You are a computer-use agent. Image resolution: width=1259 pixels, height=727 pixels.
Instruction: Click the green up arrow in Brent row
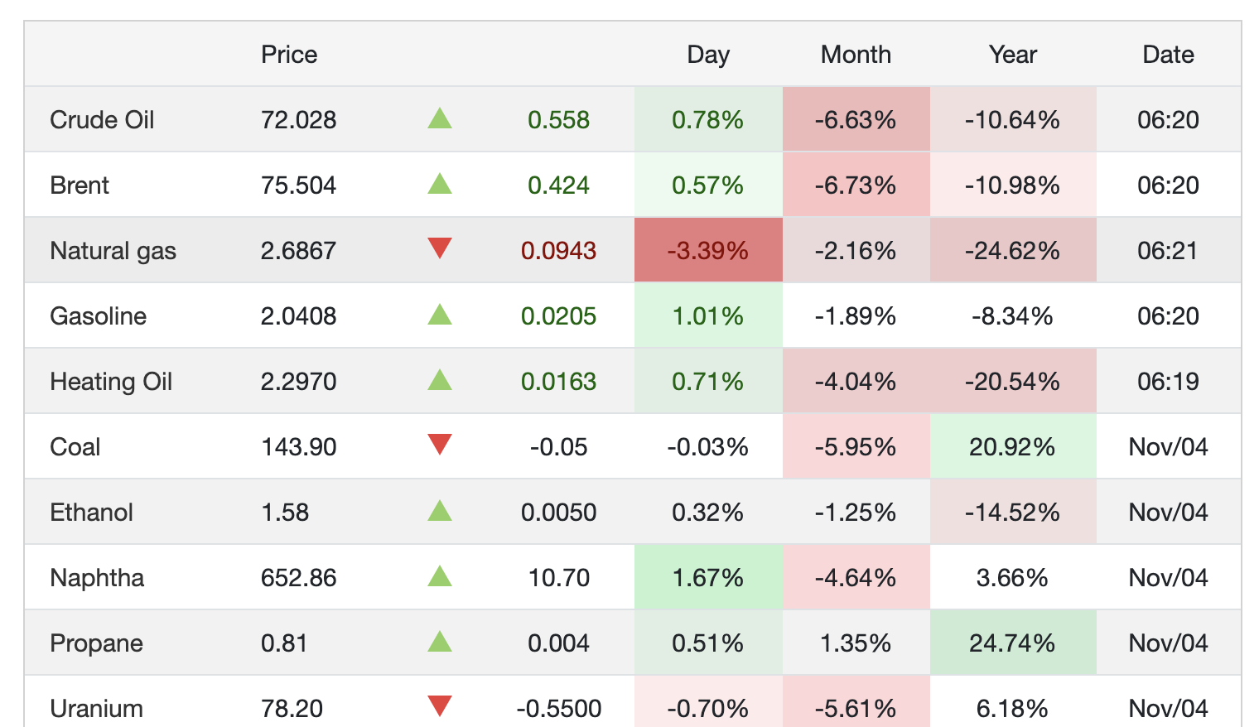click(440, 184)
